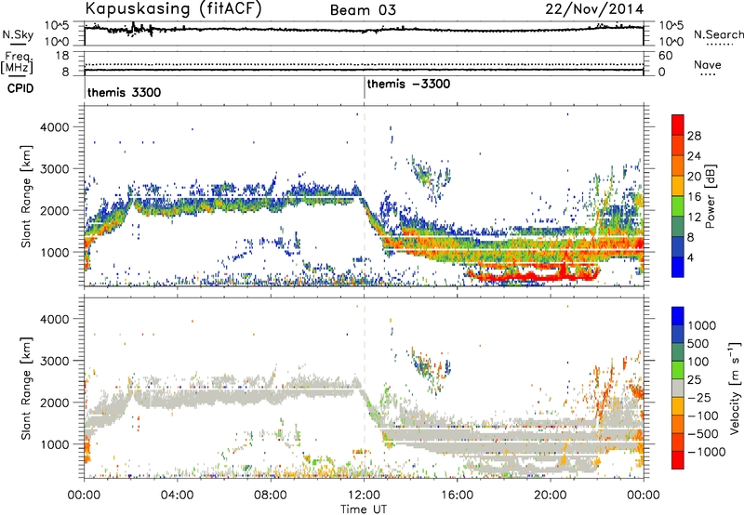Viewport: 744px width, 515px height.
Task: Select the "24" tick on Power color bar
Action: (694, 156)
